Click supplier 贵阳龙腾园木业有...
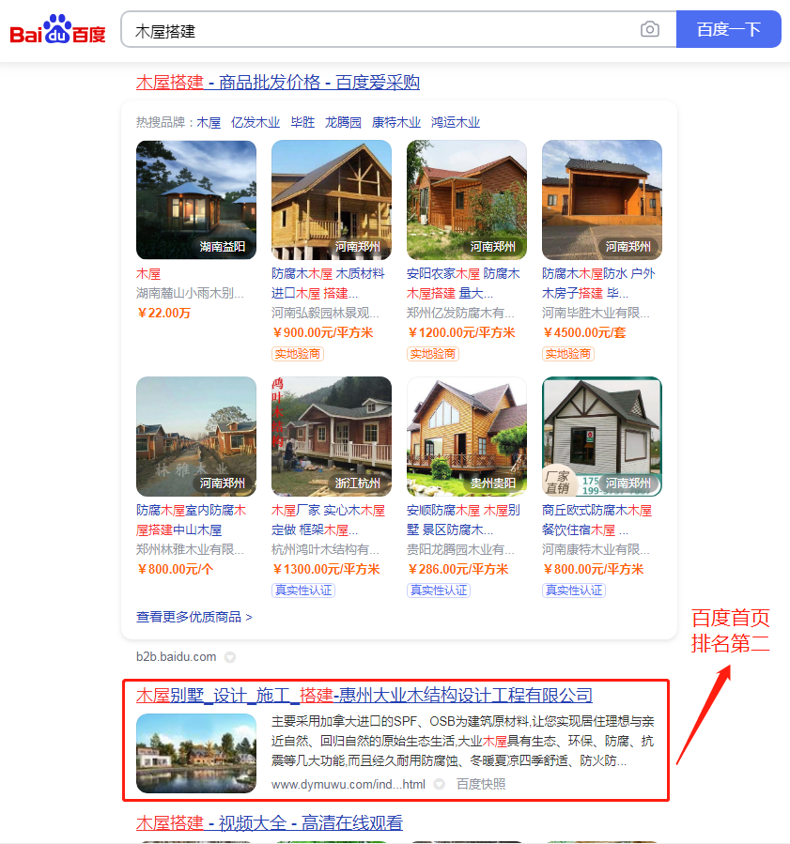 (x=460, y=549)
